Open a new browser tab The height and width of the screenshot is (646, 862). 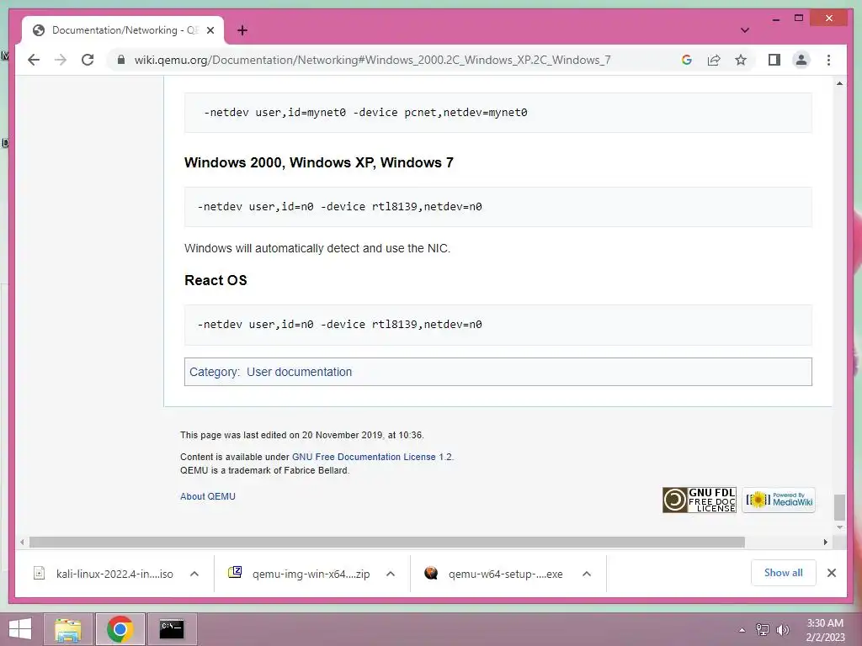[x=242, y=30]
